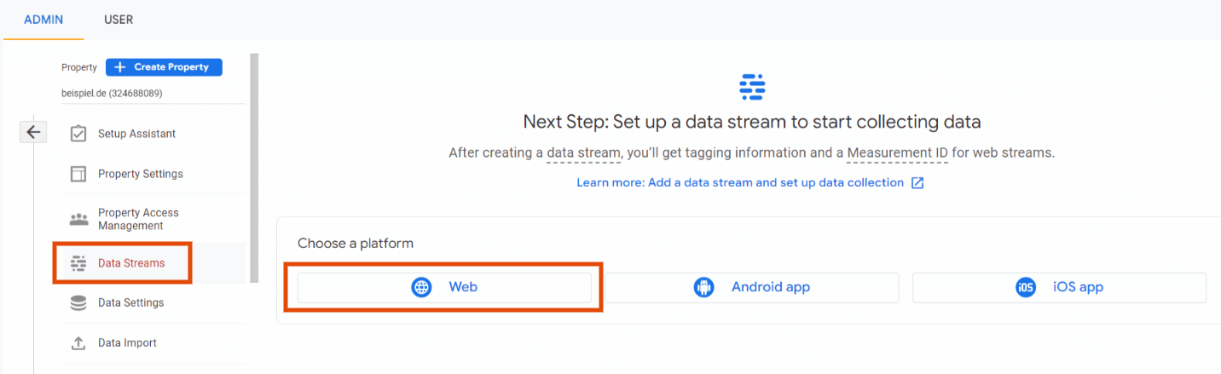This screenshot has width=1221, height=374.
Task: Choose the iOS app platform button
Action: 1059,287
